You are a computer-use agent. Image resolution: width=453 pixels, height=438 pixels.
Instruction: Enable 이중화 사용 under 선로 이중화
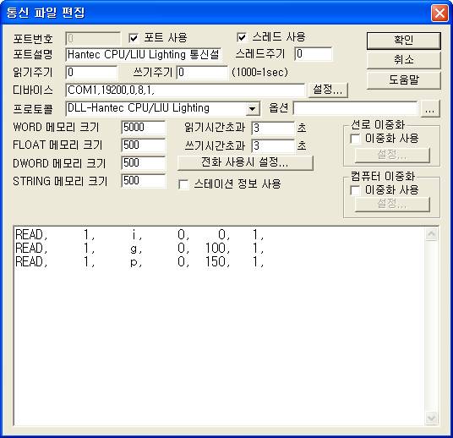coord(355,139)
